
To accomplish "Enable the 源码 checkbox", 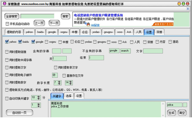I will coord(170,42).
